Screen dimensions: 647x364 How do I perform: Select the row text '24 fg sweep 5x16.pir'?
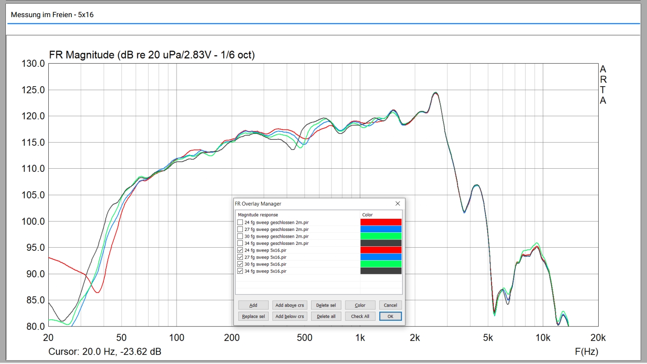click(x=265, y=250)
